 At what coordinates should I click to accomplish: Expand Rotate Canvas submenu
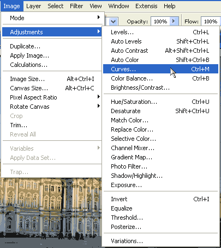(52, 107)
